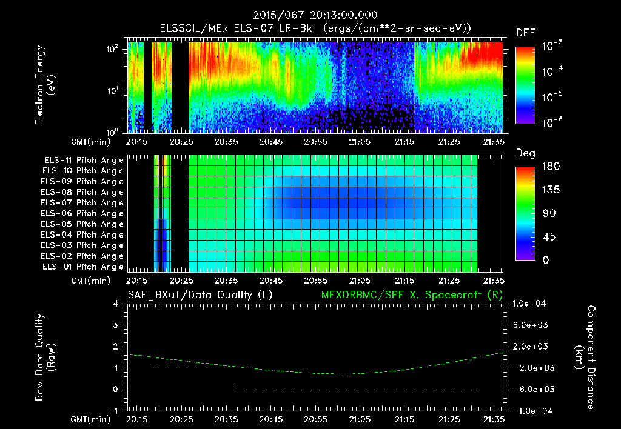Click the ELS-03 Pitch Angle row label
Image resolution: width=621 pixels, height=429 pixels.
pos(82,245)
